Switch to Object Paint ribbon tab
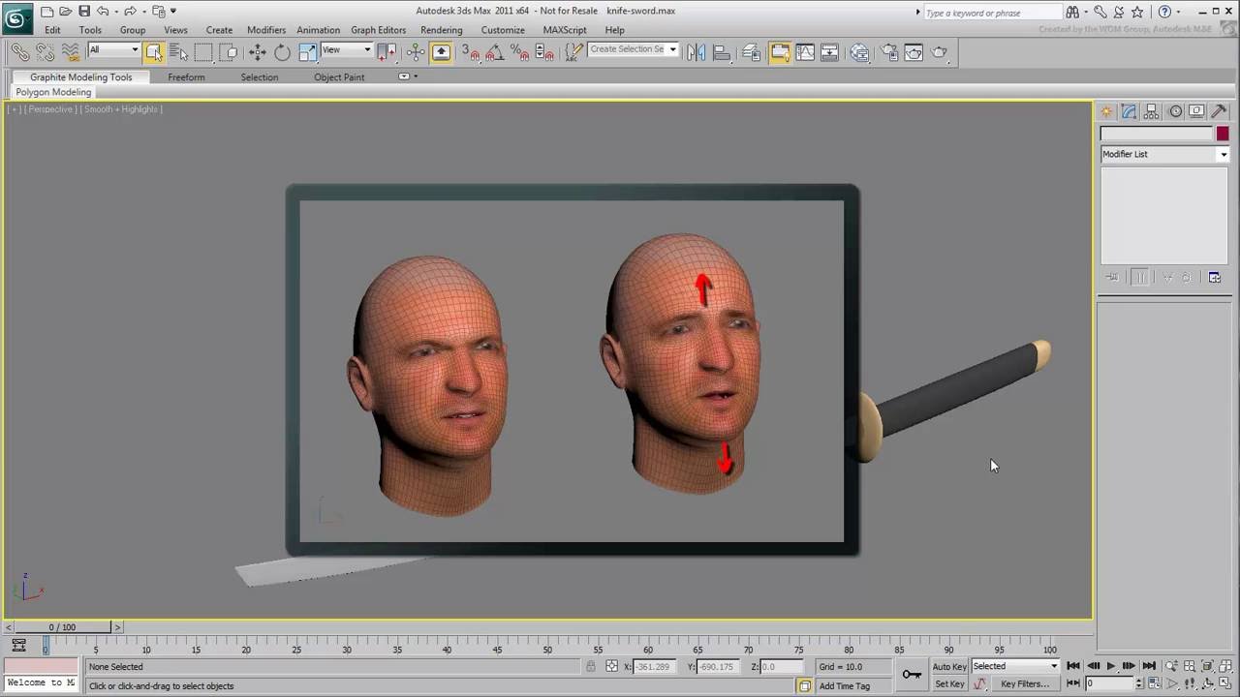 tap(339, 77)
